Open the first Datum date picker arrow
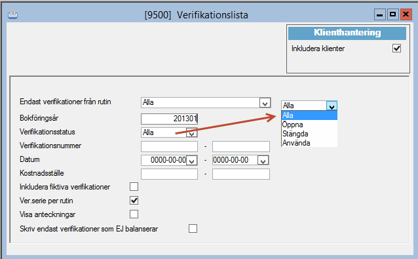Image resolution: width=418 pixels, height=259 pixels. [191, 160]
